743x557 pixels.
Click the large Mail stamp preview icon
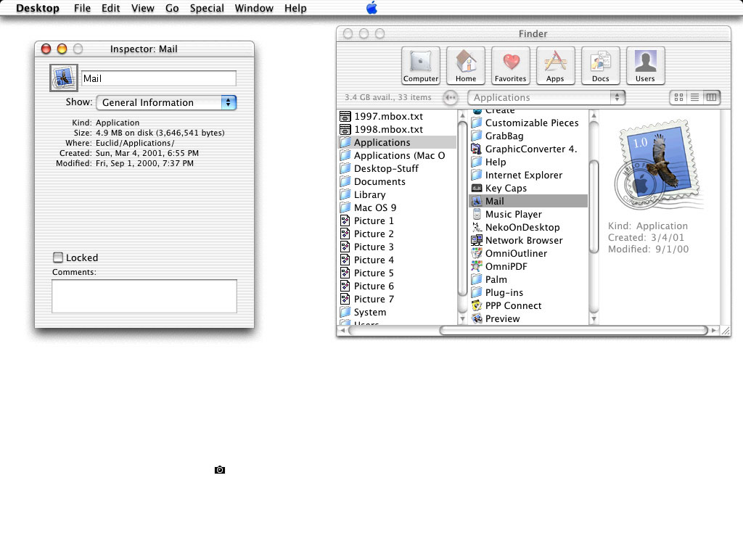pyautogui.click(x=659, y=165)
